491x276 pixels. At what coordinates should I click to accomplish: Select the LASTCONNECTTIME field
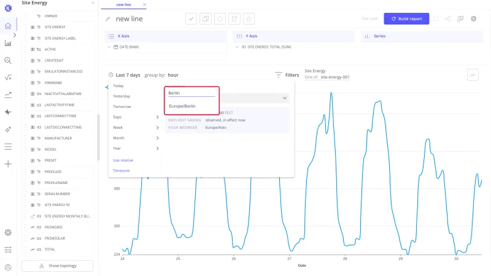tap(60, 116)
